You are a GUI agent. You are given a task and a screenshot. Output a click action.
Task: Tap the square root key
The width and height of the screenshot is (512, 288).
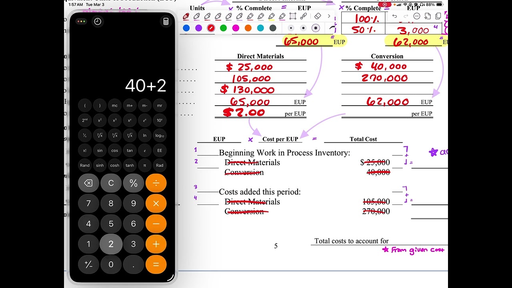100,136
